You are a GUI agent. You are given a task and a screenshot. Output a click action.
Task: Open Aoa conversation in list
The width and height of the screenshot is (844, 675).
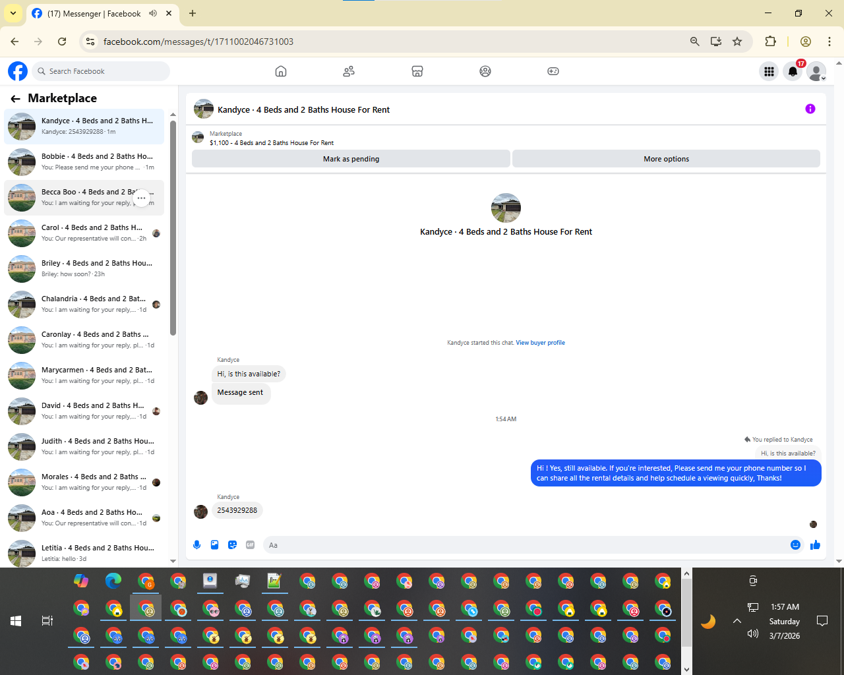click(x=84, y=518)
